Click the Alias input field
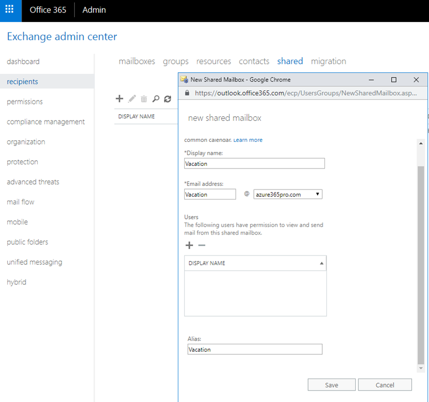 (255, 349)
